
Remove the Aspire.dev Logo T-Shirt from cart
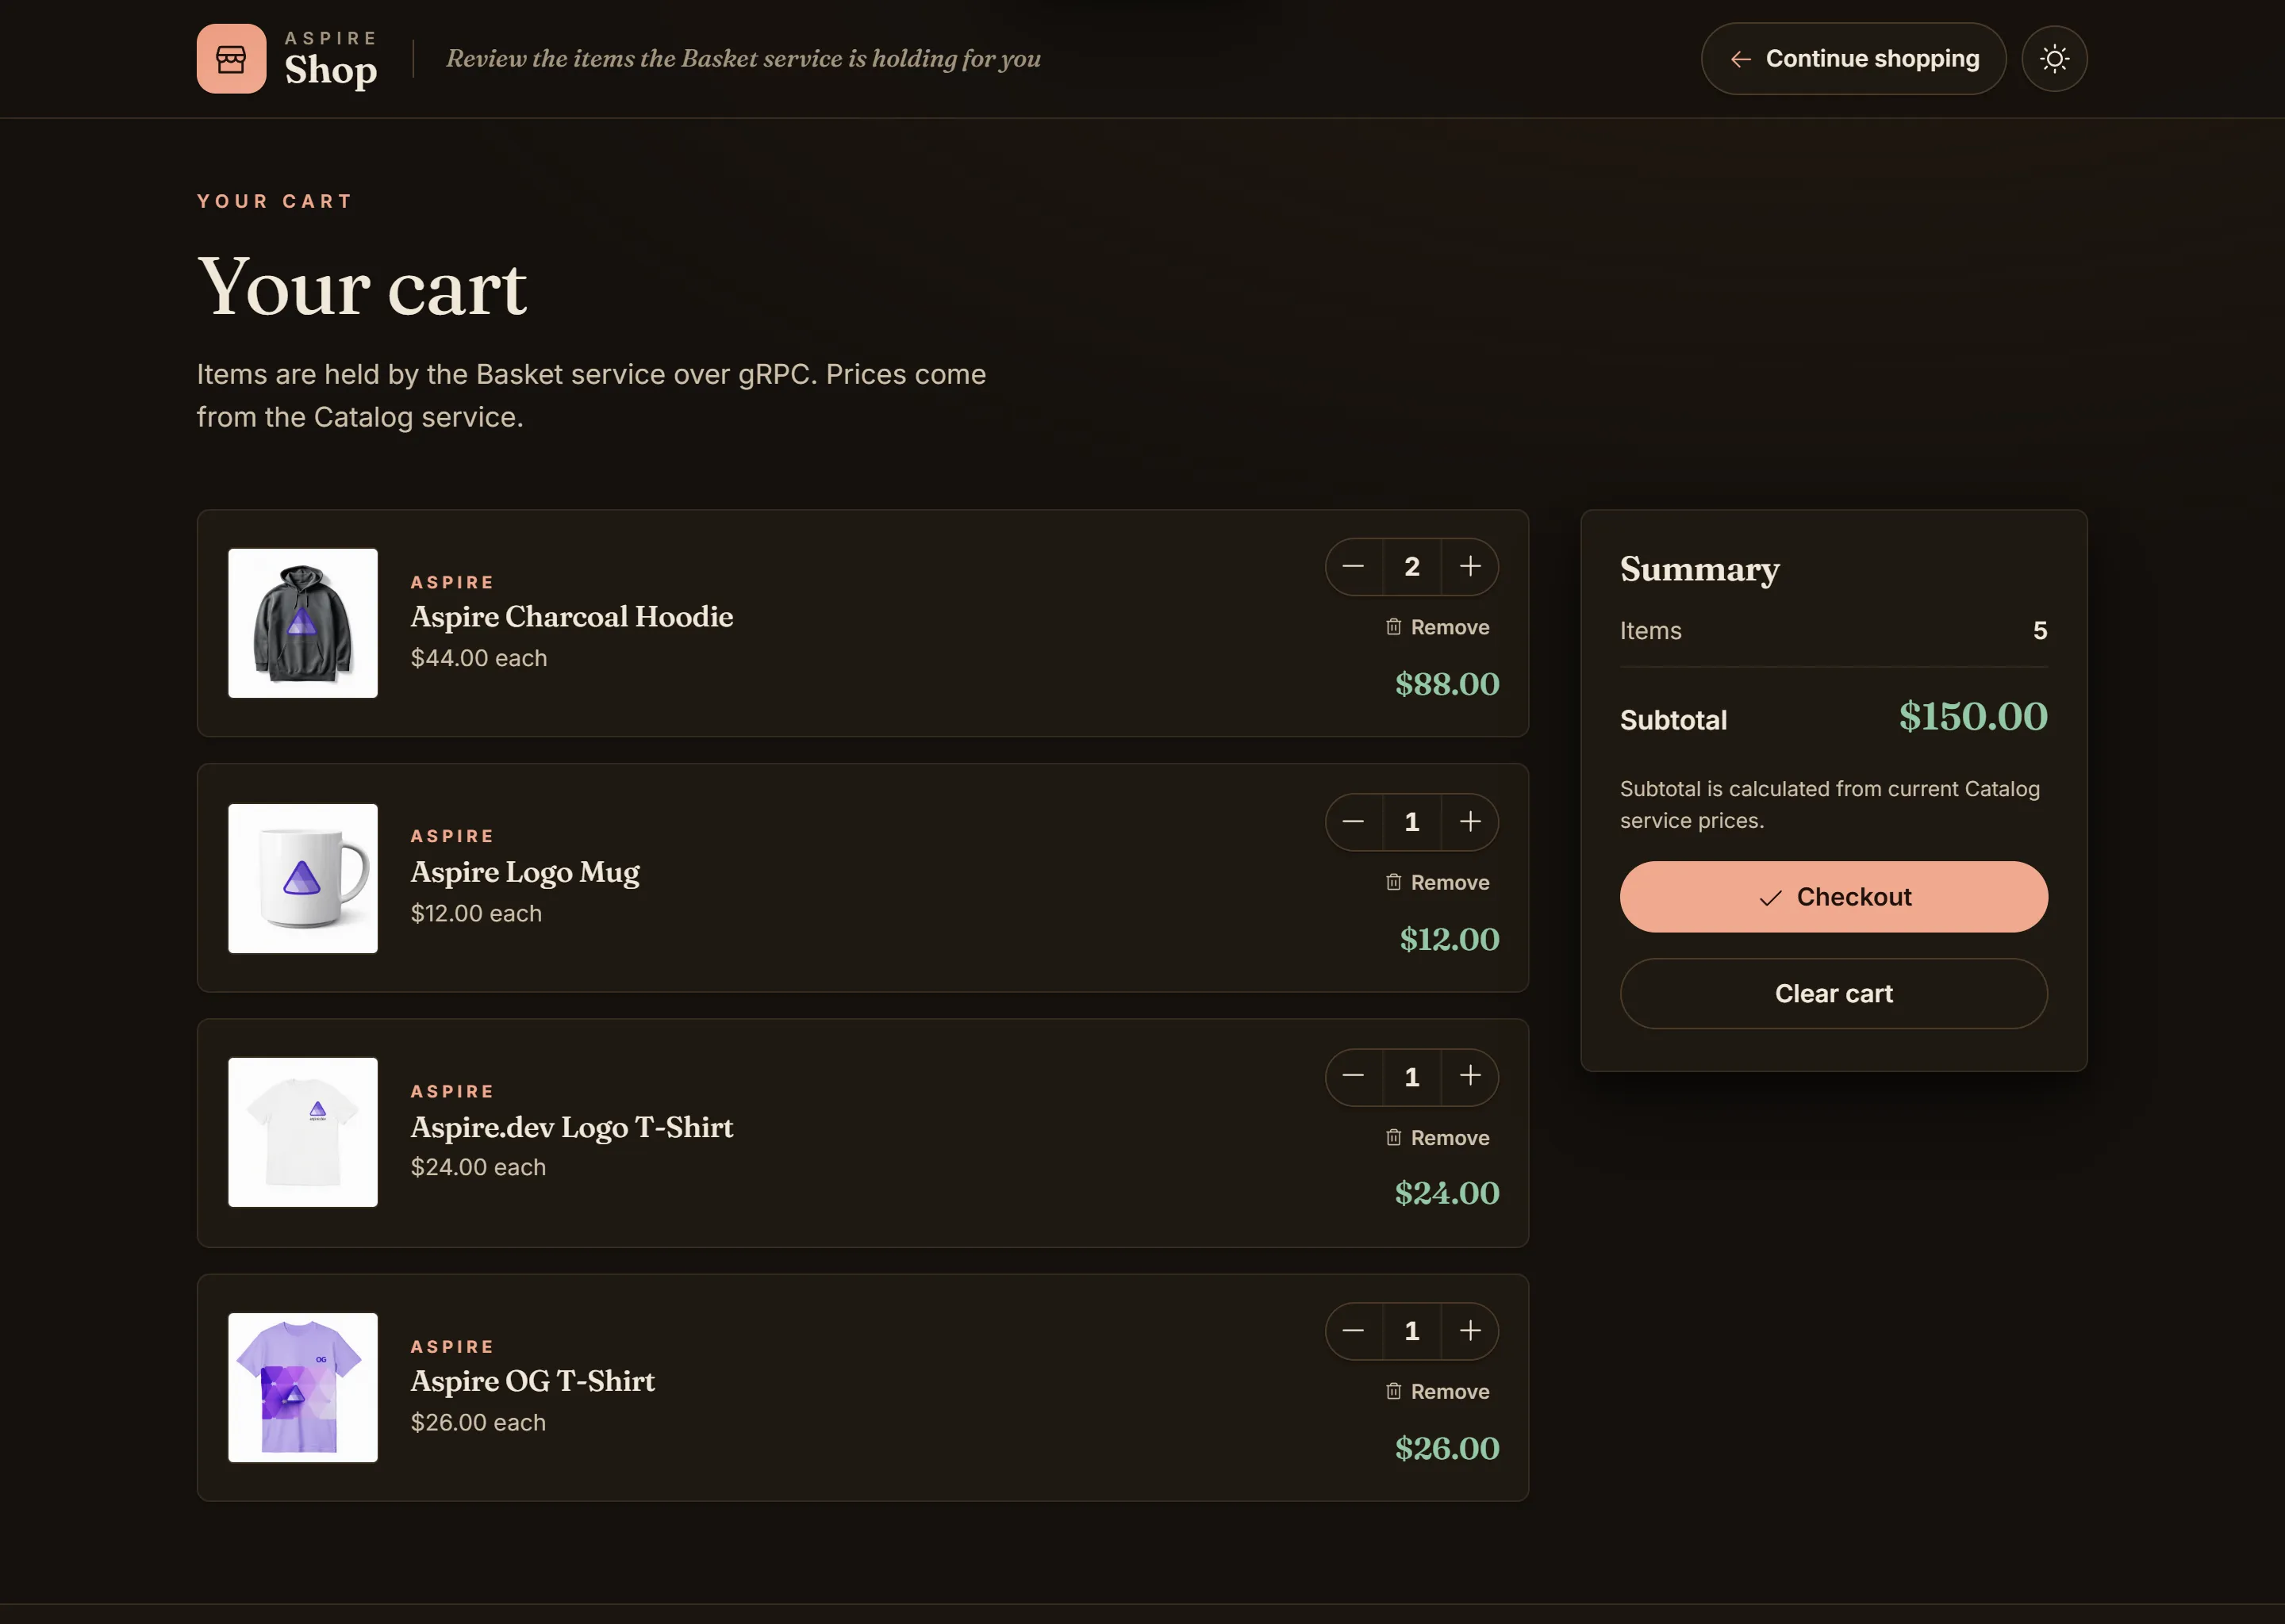tap(1438, 1138)
